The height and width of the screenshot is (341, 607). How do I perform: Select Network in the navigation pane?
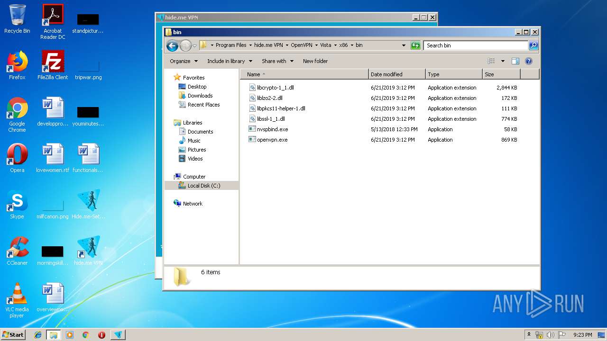pyautogui.click(x=193, y=204)
